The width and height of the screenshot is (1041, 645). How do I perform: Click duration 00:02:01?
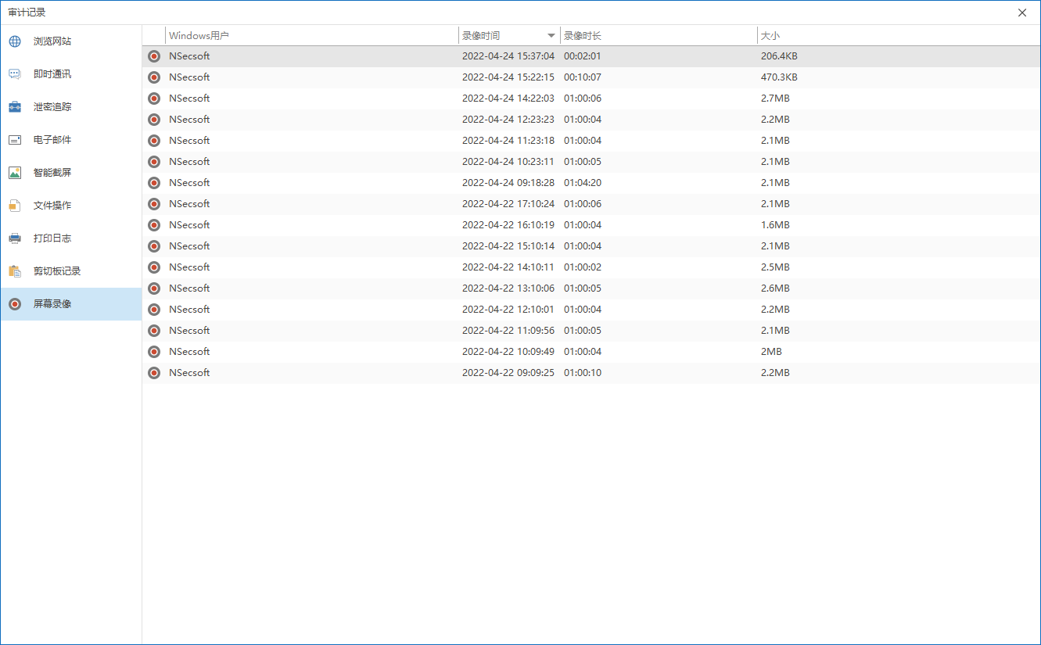tap(583, 56)
